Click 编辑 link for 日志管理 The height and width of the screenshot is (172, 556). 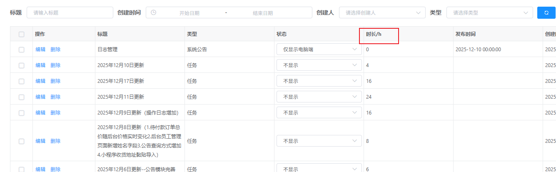point(40,50)
